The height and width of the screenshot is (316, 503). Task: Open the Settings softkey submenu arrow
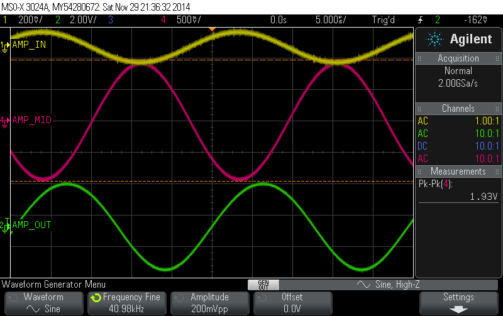click(458, 309)
